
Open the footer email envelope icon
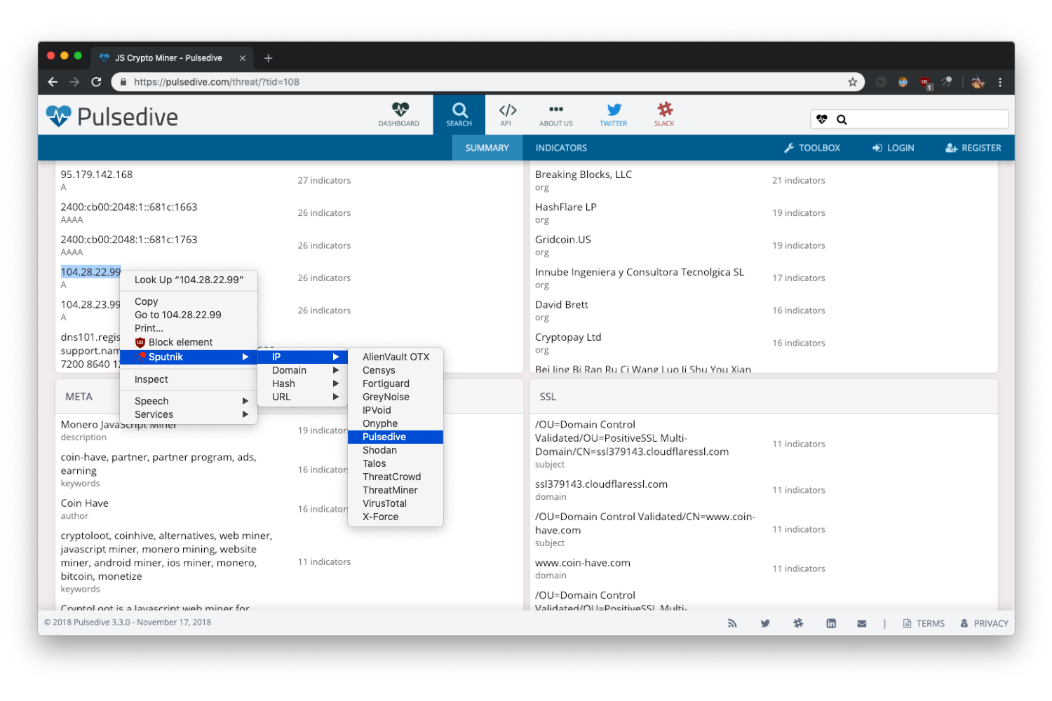(x=862, y=623)
